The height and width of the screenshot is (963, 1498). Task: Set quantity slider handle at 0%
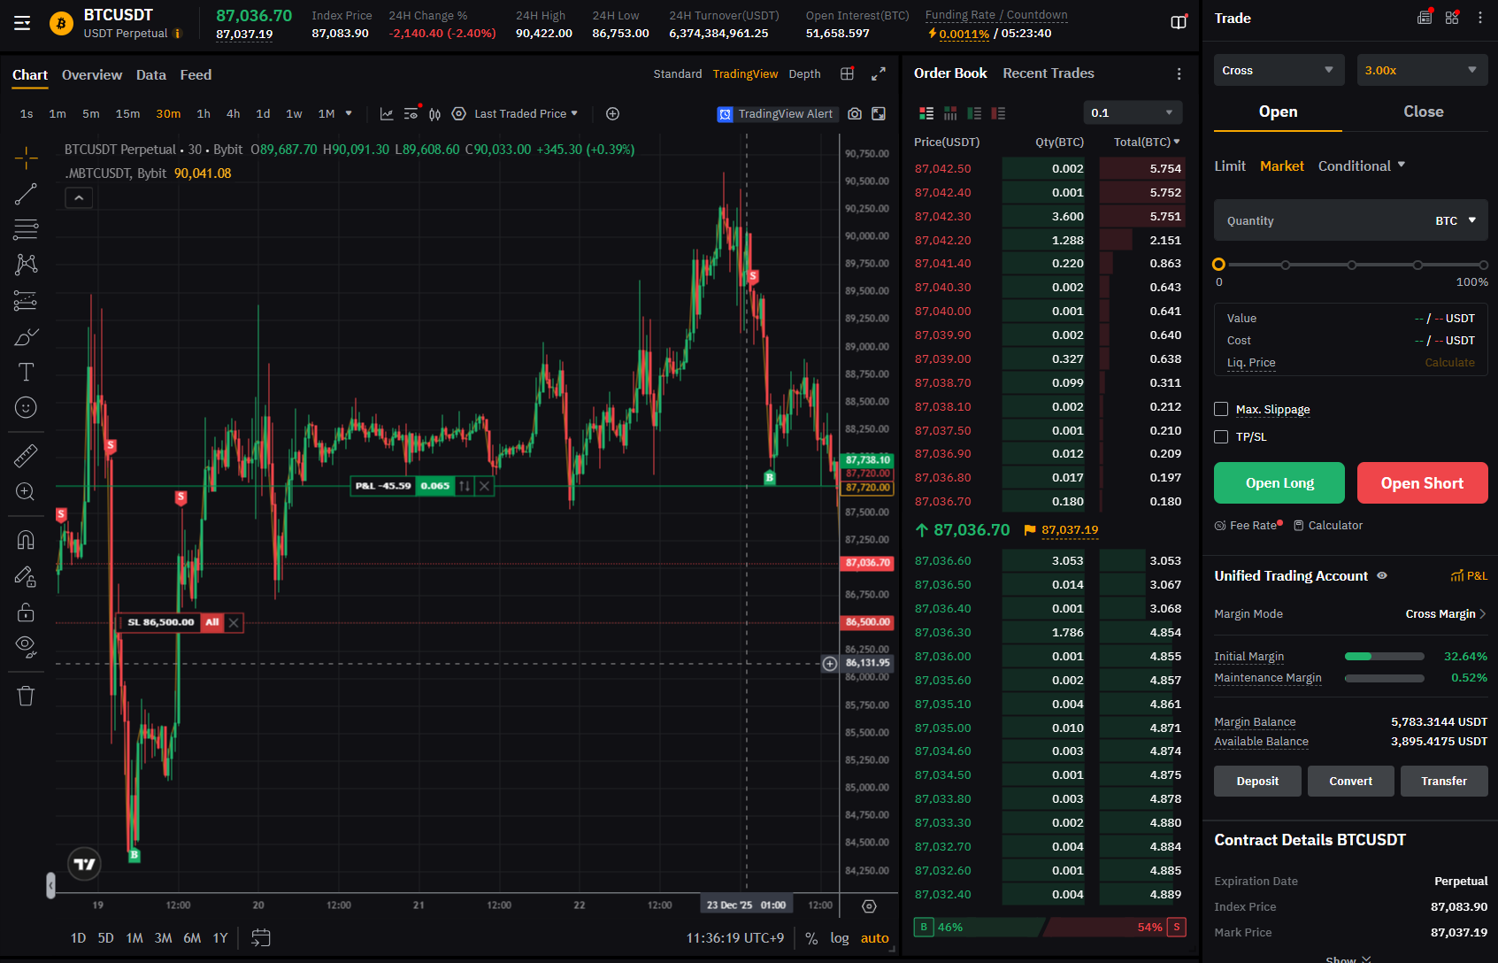[1218, 264]
